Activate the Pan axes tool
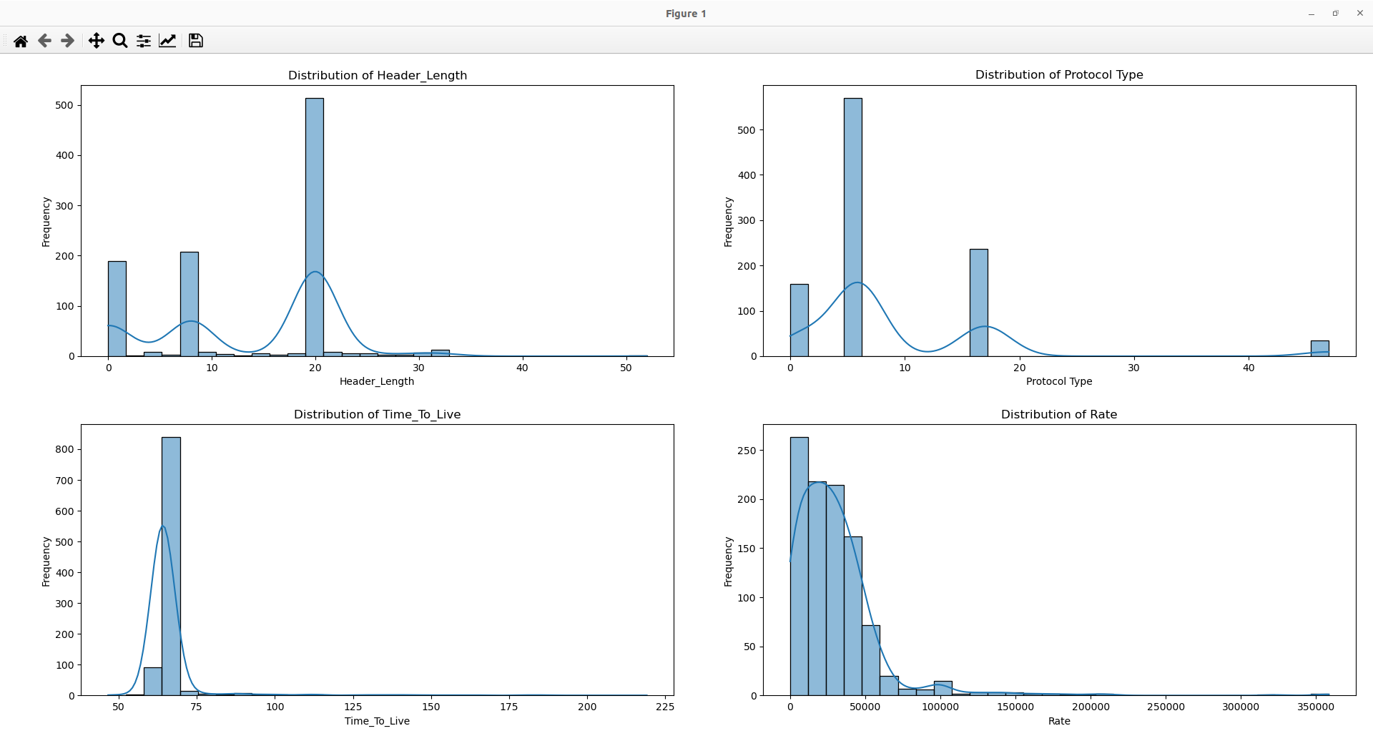Screen dimensions: 1373x746 96,41
